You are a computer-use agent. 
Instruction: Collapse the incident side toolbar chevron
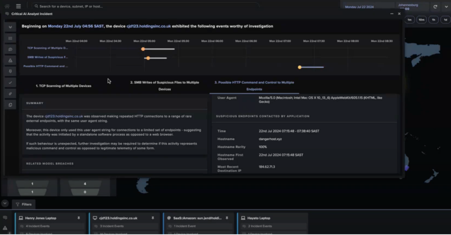click(x=10, y=27)
